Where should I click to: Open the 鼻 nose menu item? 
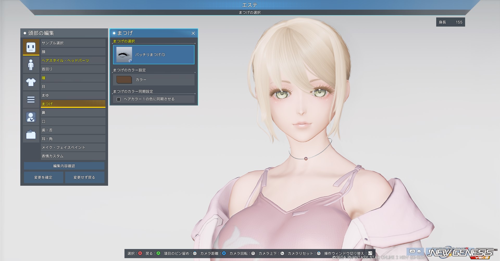[73, 113]
